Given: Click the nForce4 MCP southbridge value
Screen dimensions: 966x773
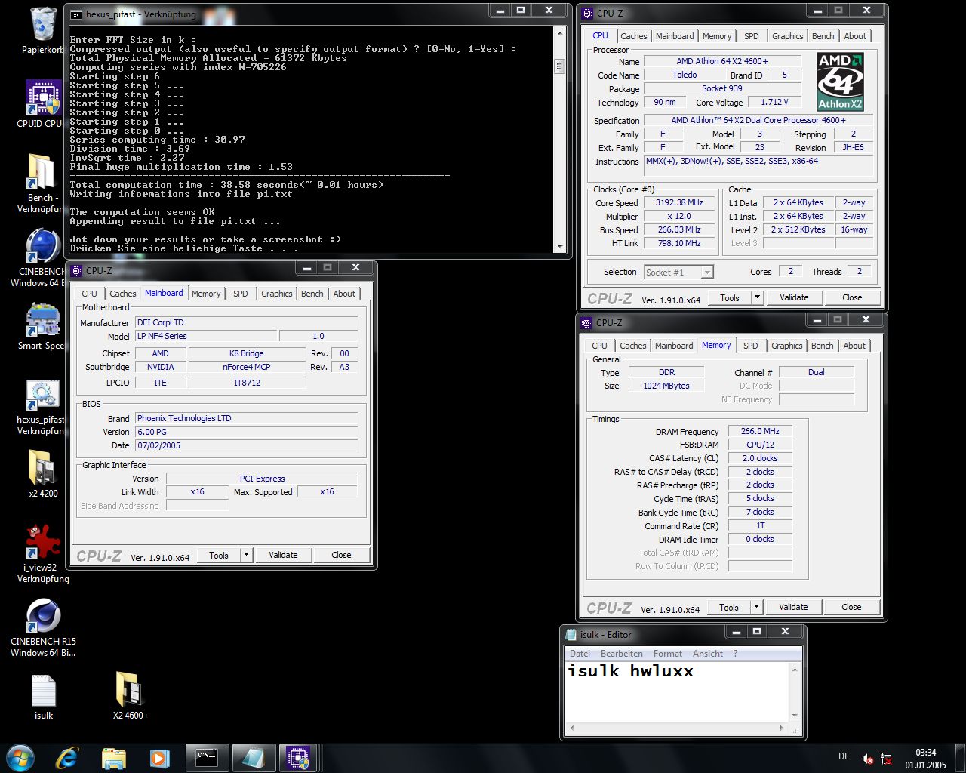Looking at the screenshot, I should pos(247,368).
